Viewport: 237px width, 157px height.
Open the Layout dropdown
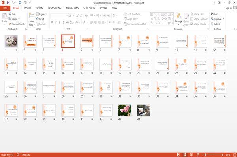pyautogui.click(x=41, y=14)
